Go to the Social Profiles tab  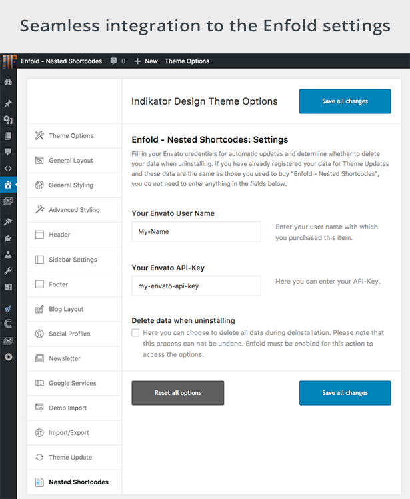coord(75,334)
